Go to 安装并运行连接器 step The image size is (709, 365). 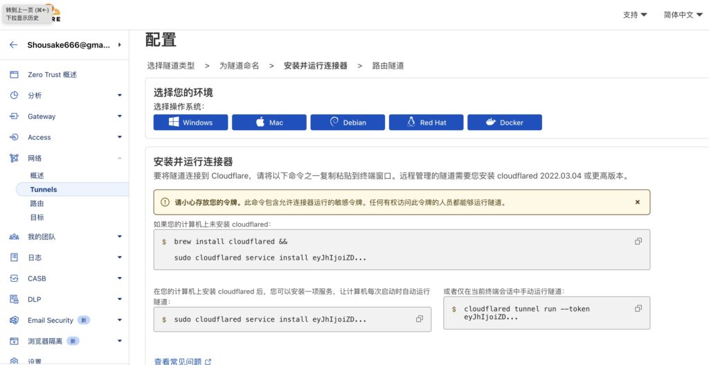[316, 66]
